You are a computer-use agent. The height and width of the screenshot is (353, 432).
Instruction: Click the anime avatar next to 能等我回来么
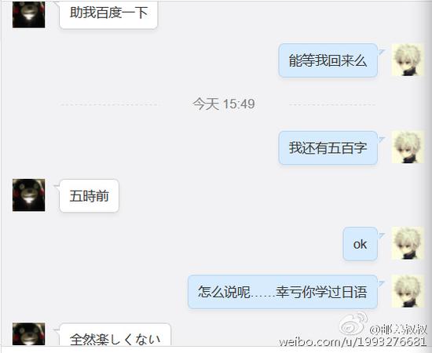pos(408,60)
